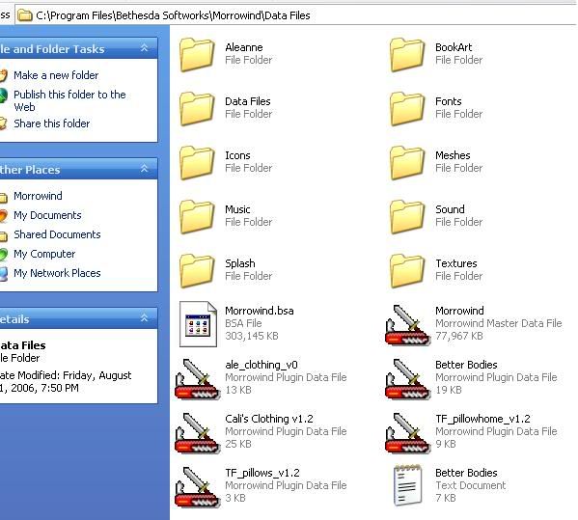Choose Make a new folder
The image size is (578, 520).
[x=56, y=75]
